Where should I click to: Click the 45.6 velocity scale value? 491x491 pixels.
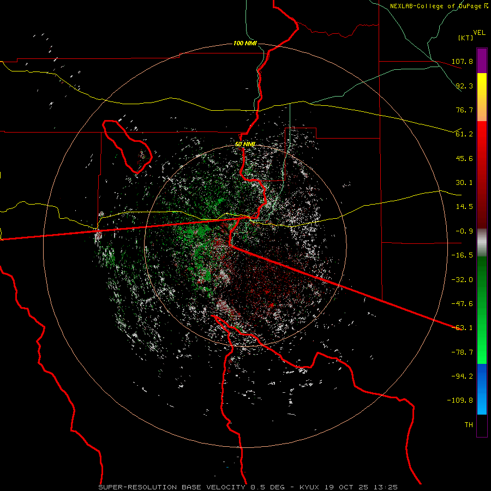[x=464, y=158]
